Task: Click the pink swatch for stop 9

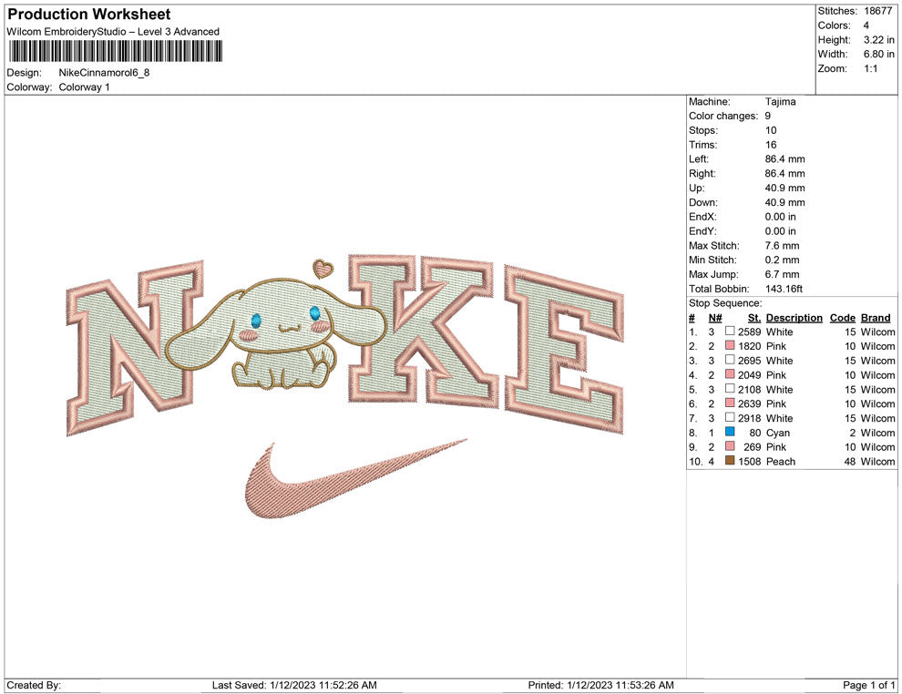Action: point(730,446)
